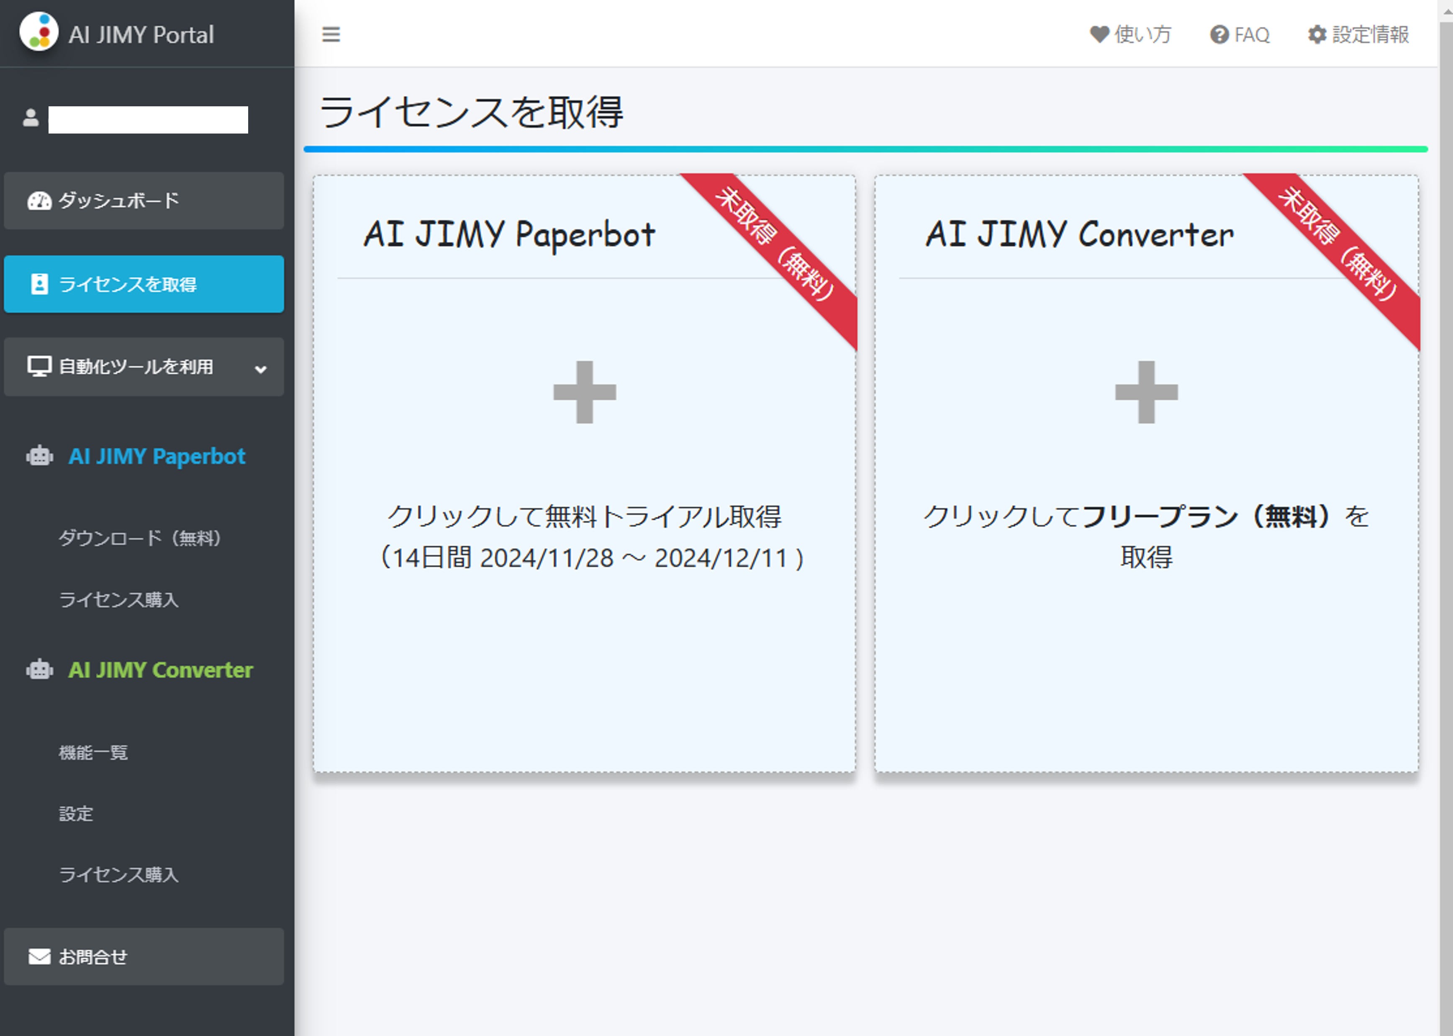This screenshot has width=1453, height=1036.
Task: Open AI JIMY Paperbot sidebar section
Action: 157,457
